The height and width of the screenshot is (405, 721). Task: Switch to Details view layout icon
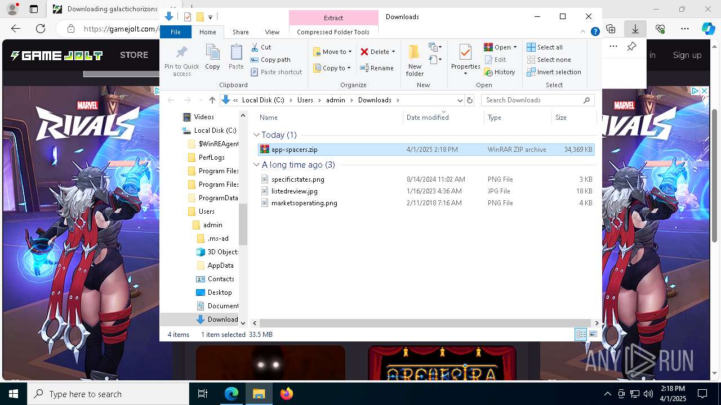point(581,334)
